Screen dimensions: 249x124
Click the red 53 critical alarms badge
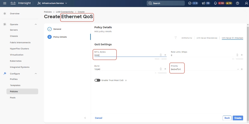[x=221, y=3]
